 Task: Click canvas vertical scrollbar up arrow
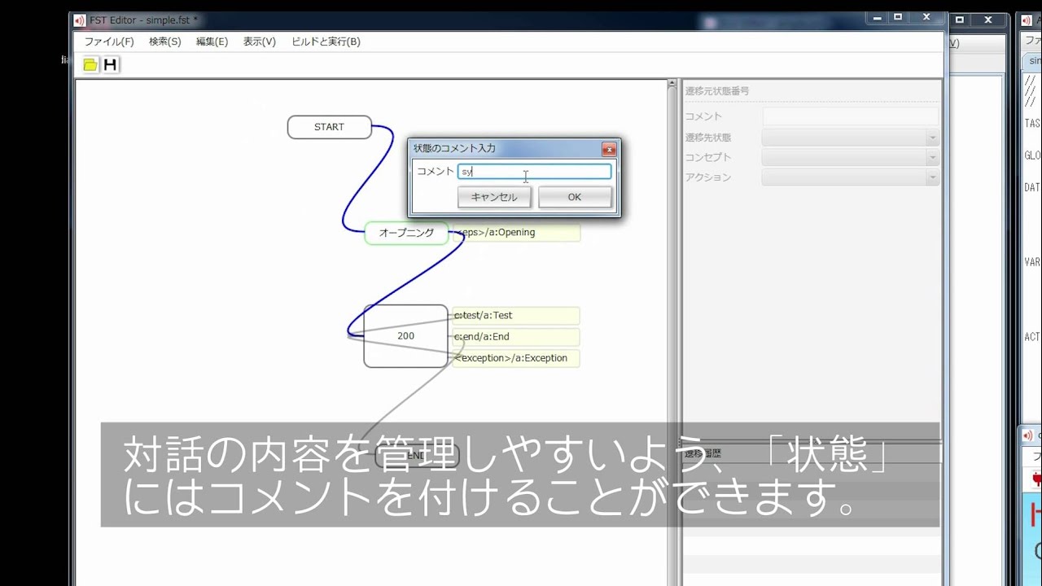point(672,83)
